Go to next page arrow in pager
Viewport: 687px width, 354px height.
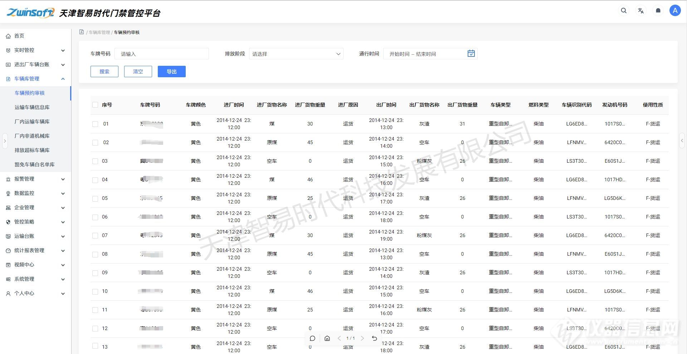[x=362, y=338]
